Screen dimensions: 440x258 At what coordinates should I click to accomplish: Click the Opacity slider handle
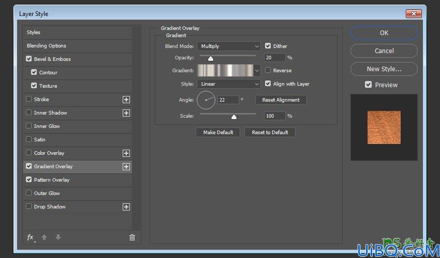[211, 58]
